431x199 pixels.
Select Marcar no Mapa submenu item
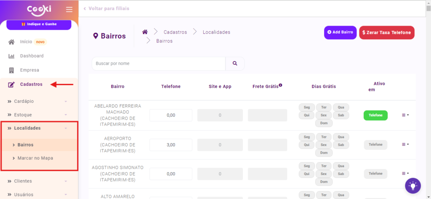point(35,158)
